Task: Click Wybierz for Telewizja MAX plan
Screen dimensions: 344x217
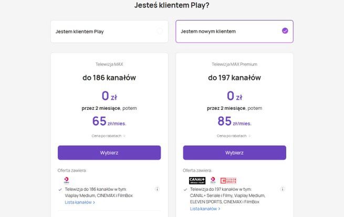Action: tap(109, 152)
